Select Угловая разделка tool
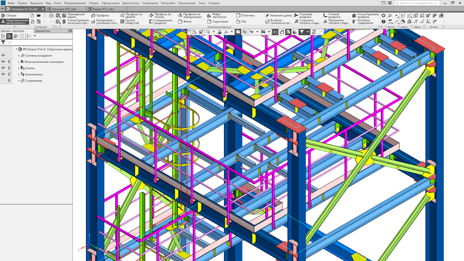This screenshot has height=261, width=464. 331,15
